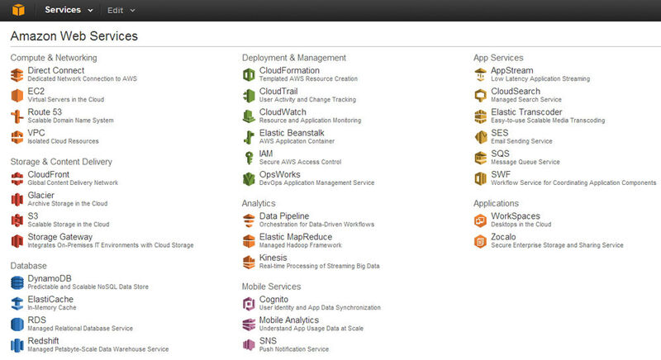The image size is (661, 360).
Task: Click the SNS icon
Action: click(249, 345)
